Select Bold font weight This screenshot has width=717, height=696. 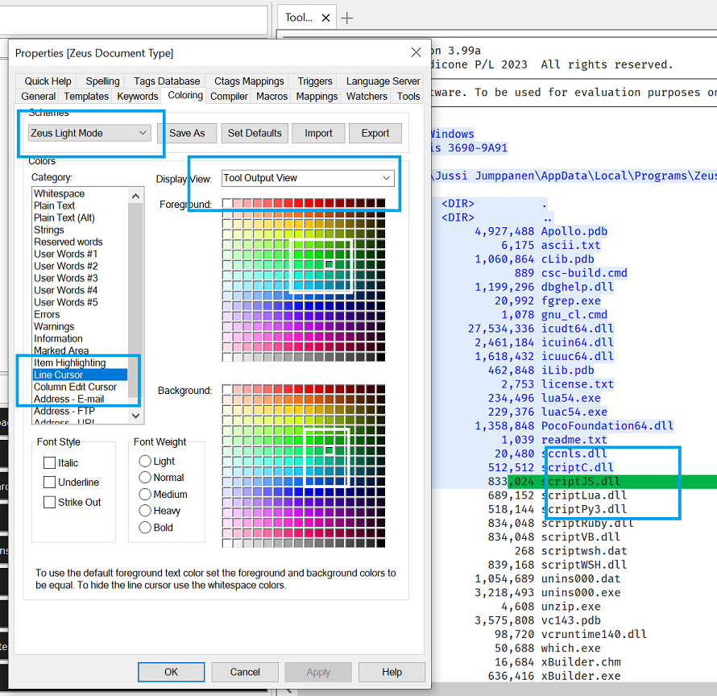click(x=145, y=528)
